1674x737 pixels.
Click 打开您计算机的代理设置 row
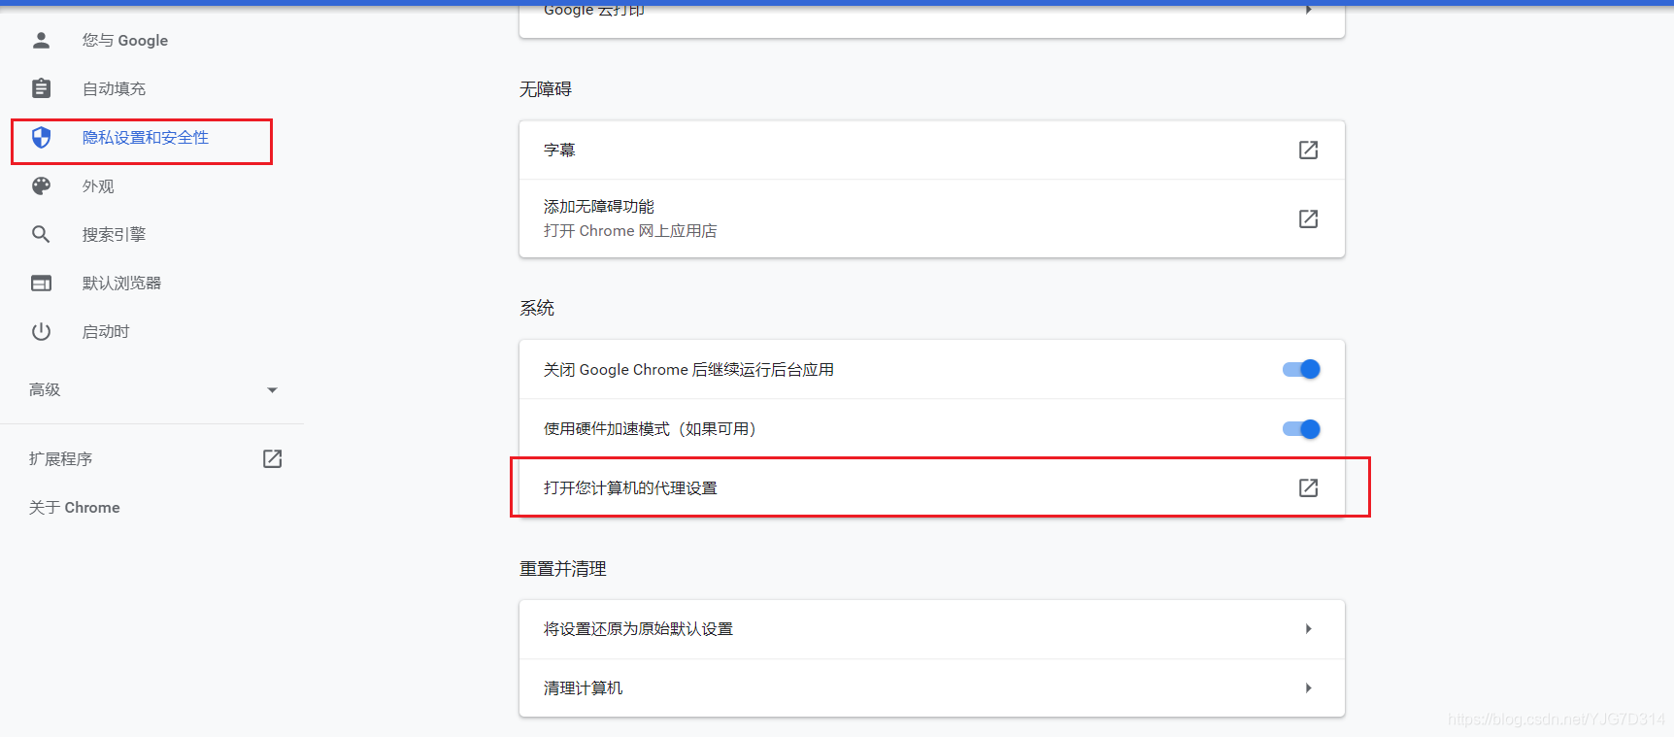932,487
